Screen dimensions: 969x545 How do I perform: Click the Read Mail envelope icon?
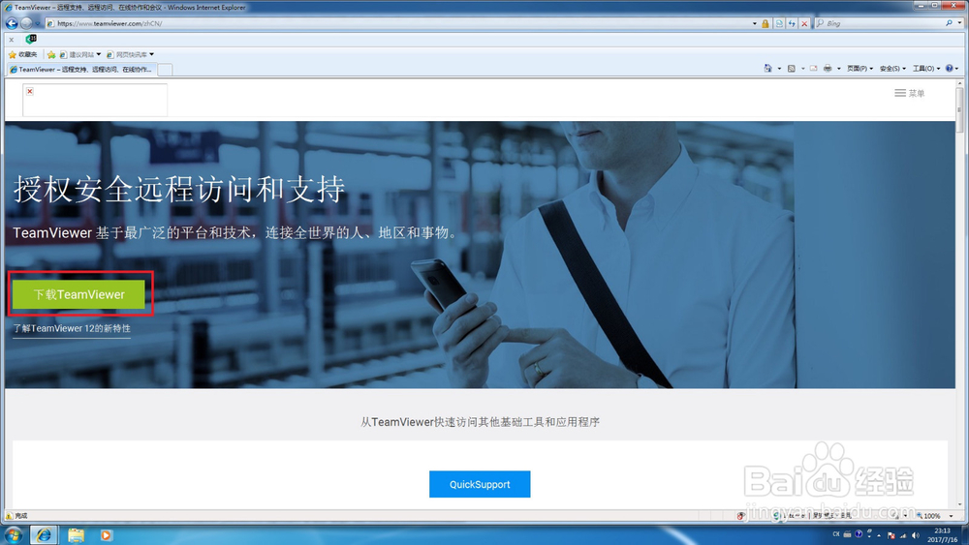click(813, 69)
